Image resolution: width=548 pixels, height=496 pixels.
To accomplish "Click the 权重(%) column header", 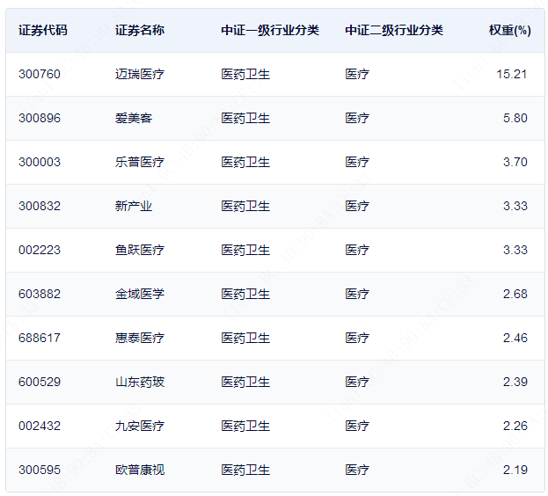I will pos(510,31).
